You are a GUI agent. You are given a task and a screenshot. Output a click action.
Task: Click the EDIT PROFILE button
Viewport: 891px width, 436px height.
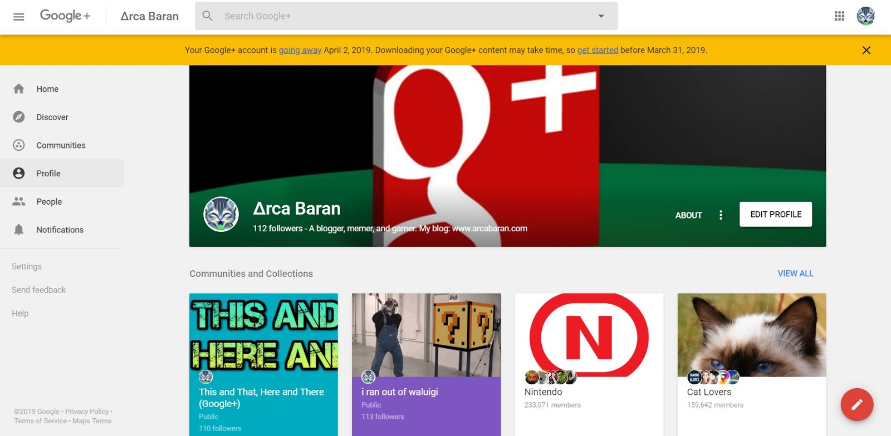776,214
